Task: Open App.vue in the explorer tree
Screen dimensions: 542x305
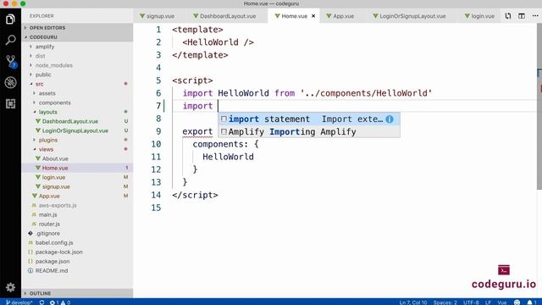Action: pos(77,196)
